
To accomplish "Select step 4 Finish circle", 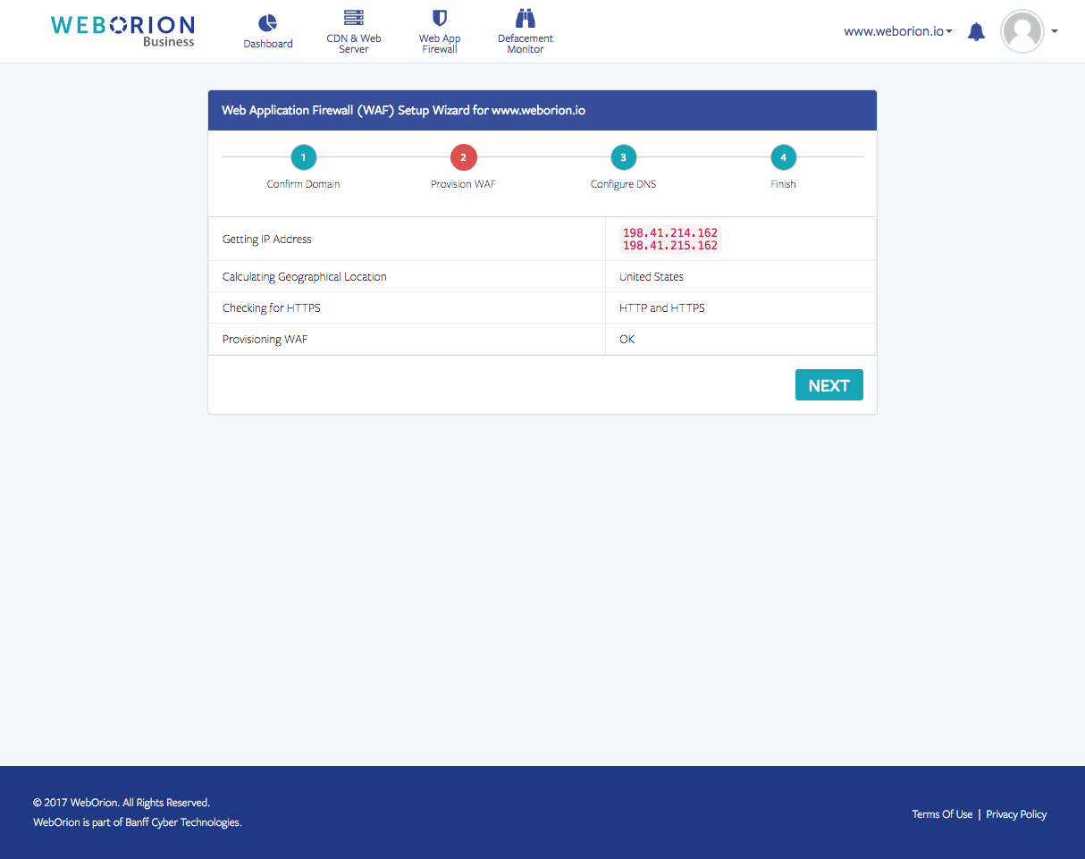I will tap(784, 157).
